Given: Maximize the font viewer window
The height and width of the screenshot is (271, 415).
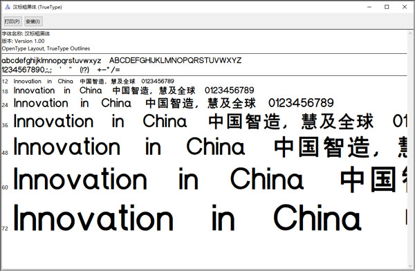Looking at the screenshot, I should coord(387,7).
